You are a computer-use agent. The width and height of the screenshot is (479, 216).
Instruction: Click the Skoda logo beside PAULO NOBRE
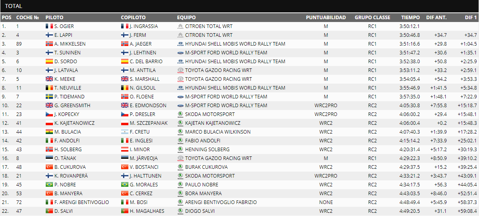click(180, 185)
